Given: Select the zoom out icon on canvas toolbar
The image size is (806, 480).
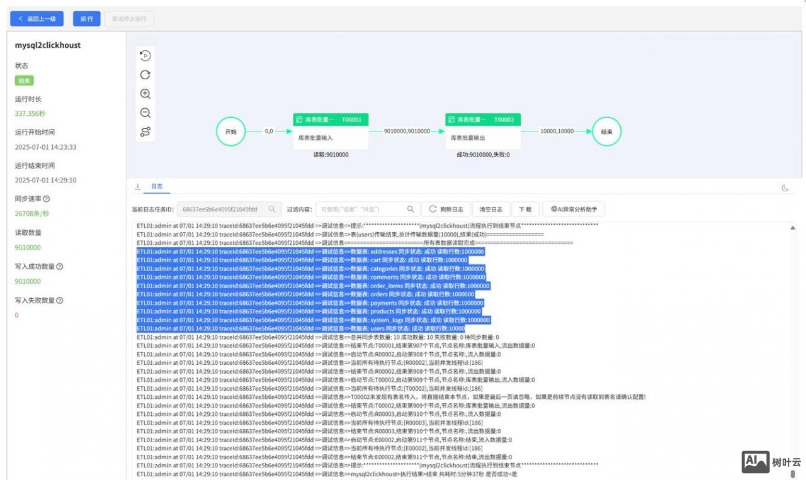Looking at the screenshot, I should (145, 113).
